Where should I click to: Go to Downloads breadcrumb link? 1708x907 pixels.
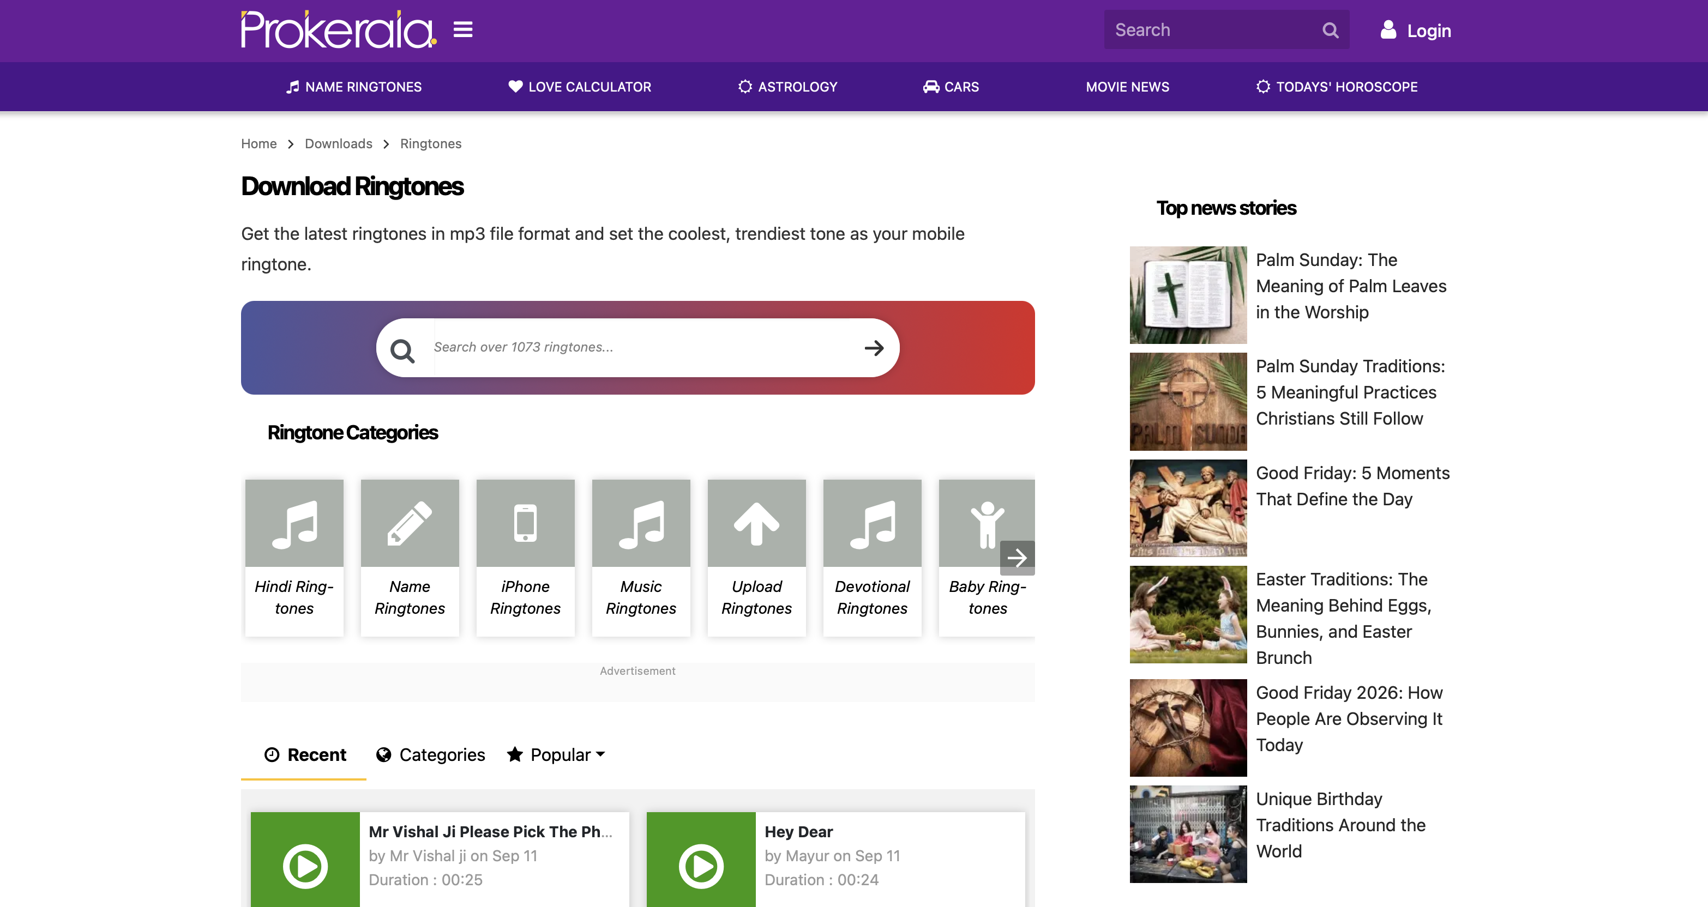(338, 144)
